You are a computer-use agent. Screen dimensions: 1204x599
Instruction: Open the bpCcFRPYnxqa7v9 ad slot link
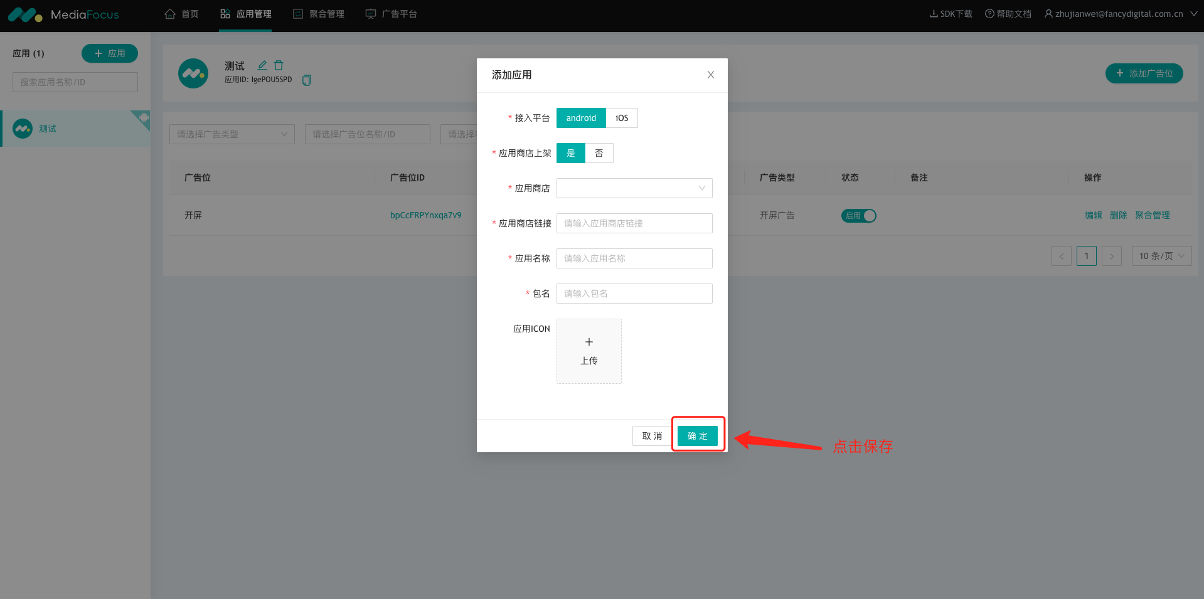pos(425,215)
